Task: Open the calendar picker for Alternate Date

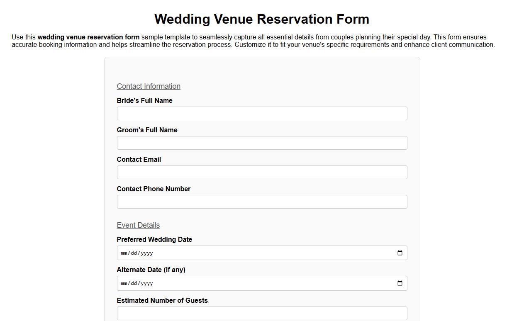Action: 400,283
